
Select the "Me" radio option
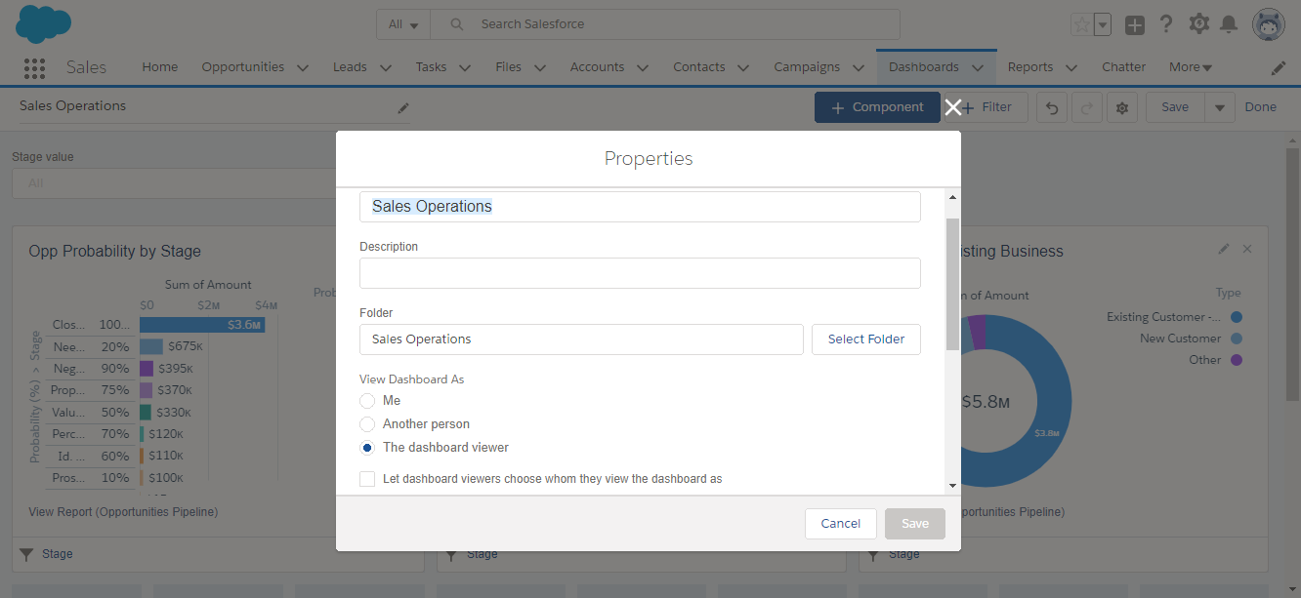click(367, 401)
